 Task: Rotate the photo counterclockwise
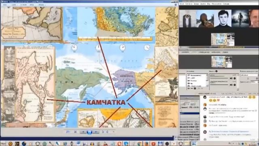tap(103, 132)
